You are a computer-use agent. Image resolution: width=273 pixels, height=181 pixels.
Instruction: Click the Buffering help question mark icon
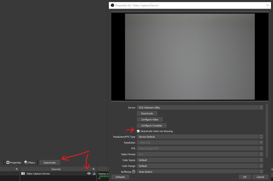134,172
